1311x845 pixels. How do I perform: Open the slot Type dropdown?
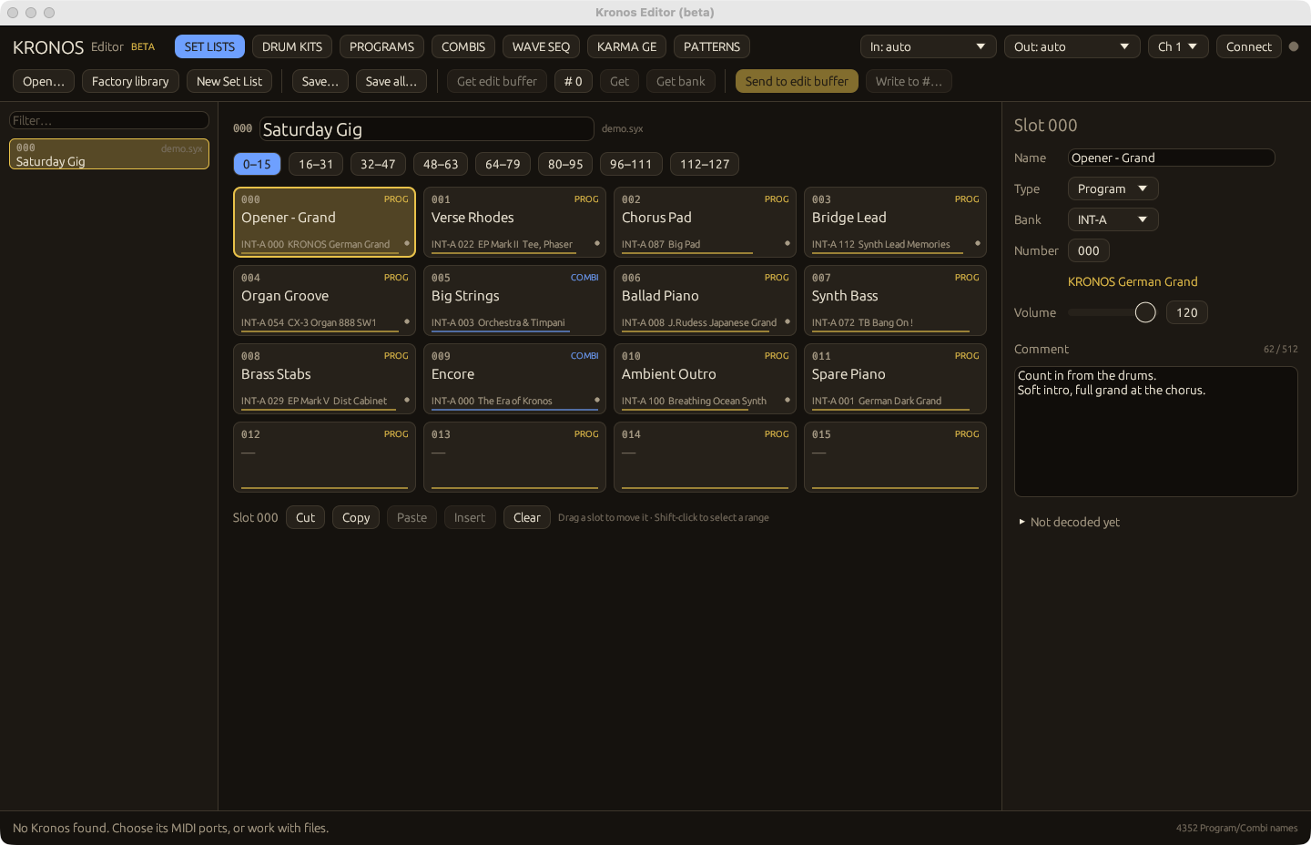coord(1113,188)
